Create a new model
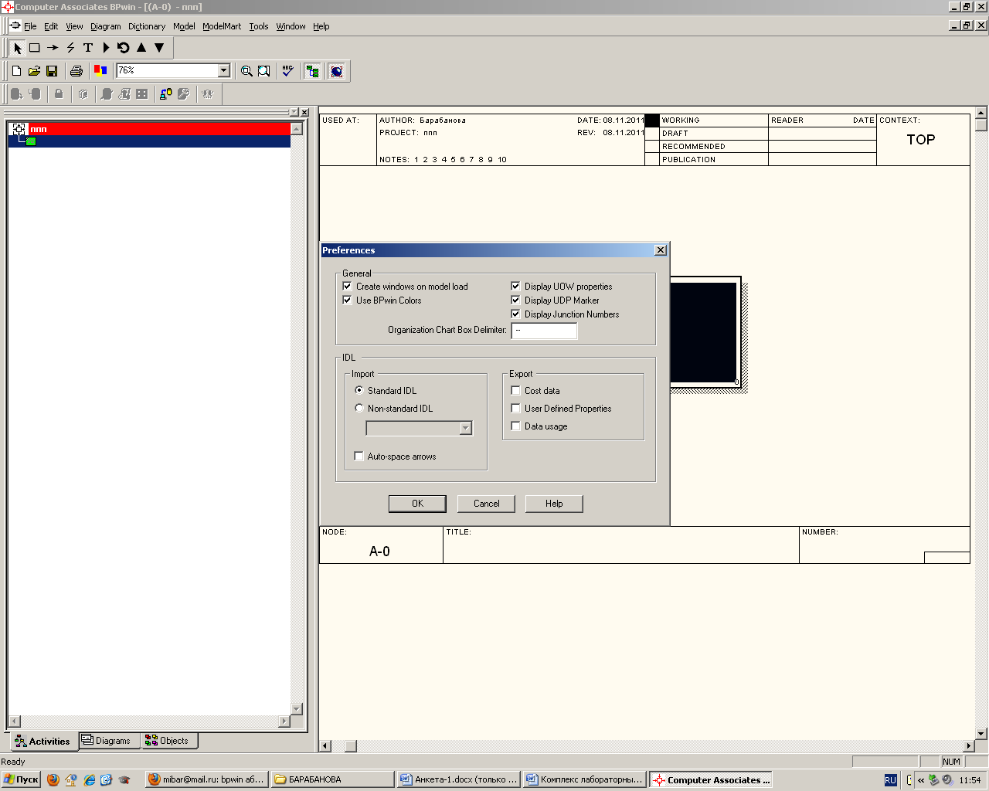Image resolution: width=989 pixels, height=791 pixels. click(x=16, y=71)
